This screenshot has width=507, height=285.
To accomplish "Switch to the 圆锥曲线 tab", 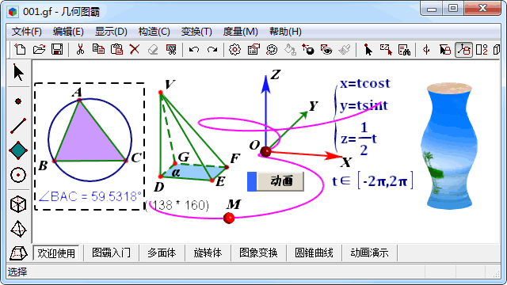I will (314, 253).
